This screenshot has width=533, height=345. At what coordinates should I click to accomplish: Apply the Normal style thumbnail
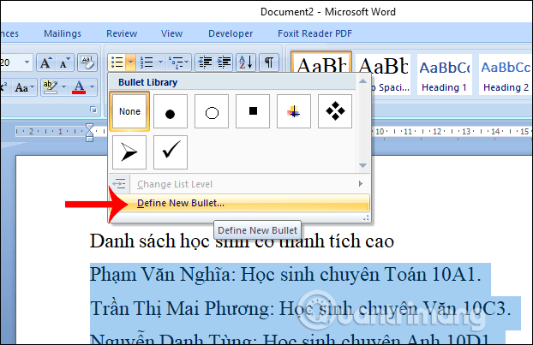321,62
